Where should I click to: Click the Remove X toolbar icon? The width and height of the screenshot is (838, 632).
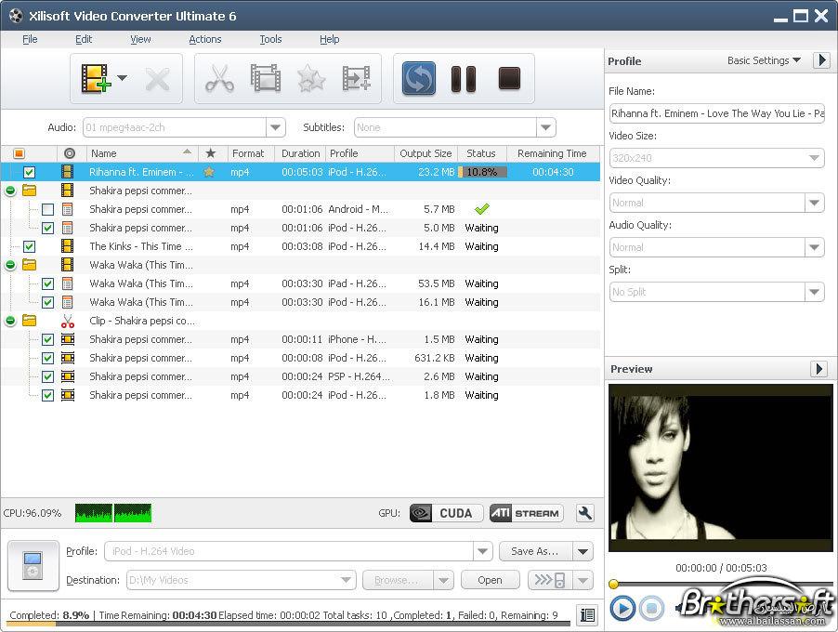pos(158,80)
